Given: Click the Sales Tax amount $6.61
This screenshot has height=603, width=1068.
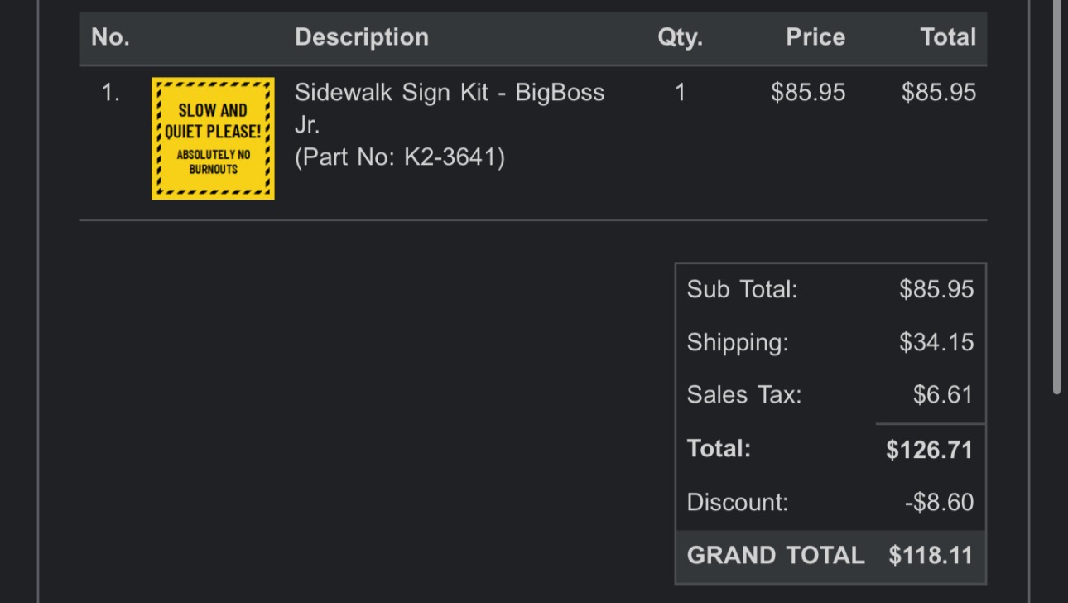Looking at the screenshot, I should tap(943, 394).
